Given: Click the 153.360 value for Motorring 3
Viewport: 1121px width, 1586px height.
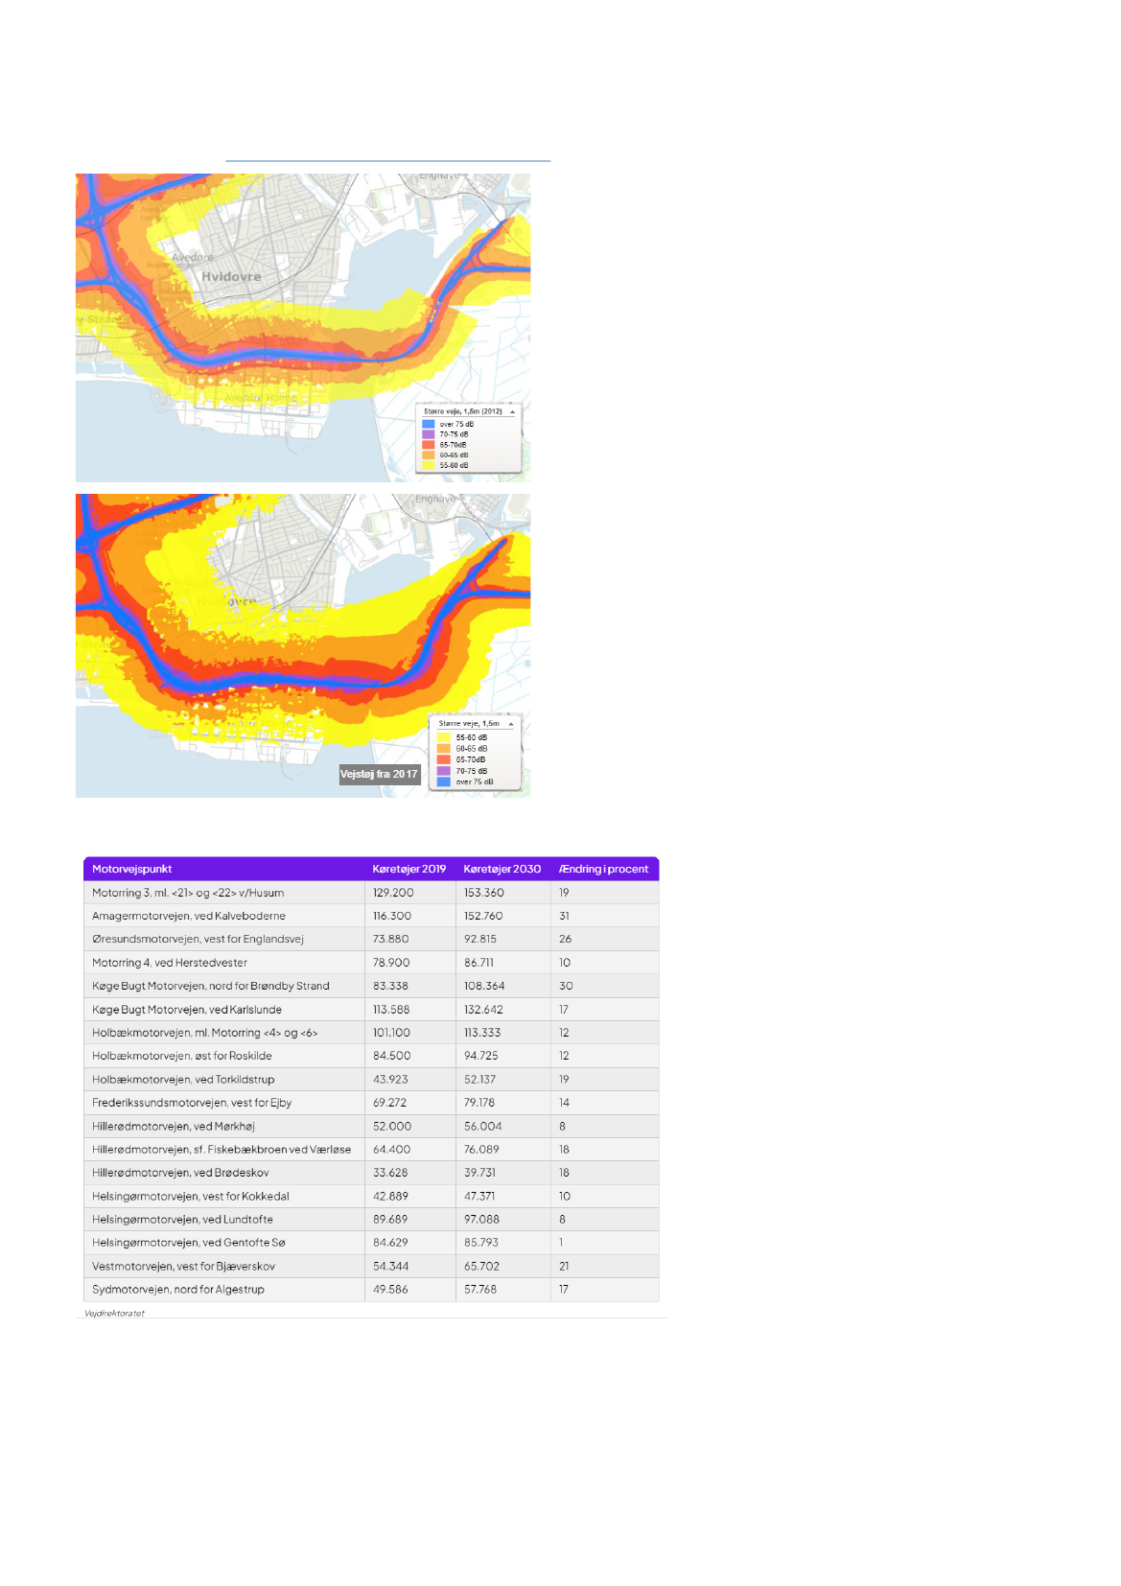Looking at the screenshot, I should pyautogui.click(x=484, y=893).
